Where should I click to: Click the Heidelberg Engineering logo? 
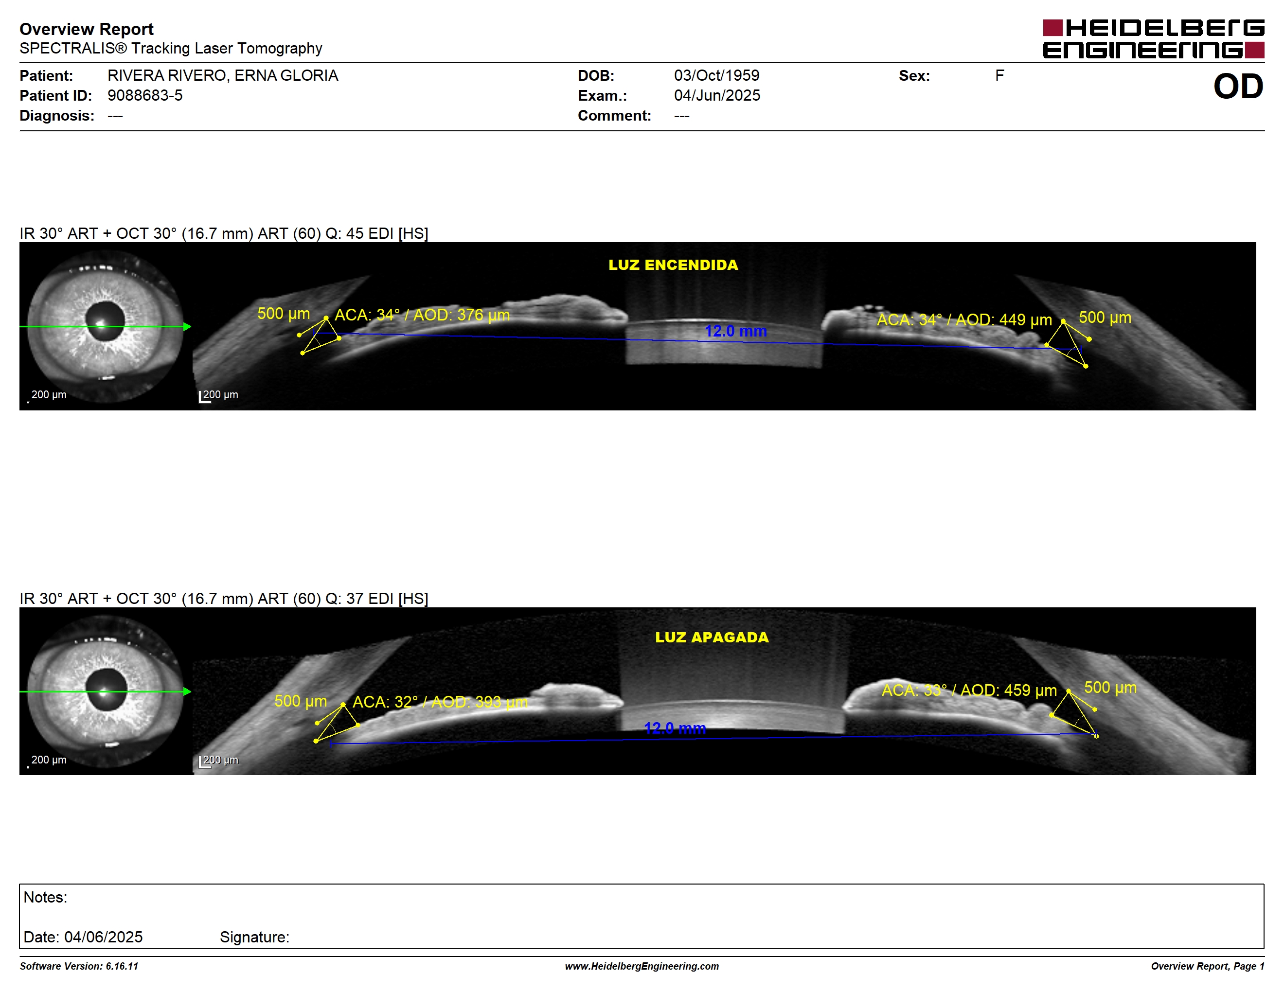tap(1153, 39)
